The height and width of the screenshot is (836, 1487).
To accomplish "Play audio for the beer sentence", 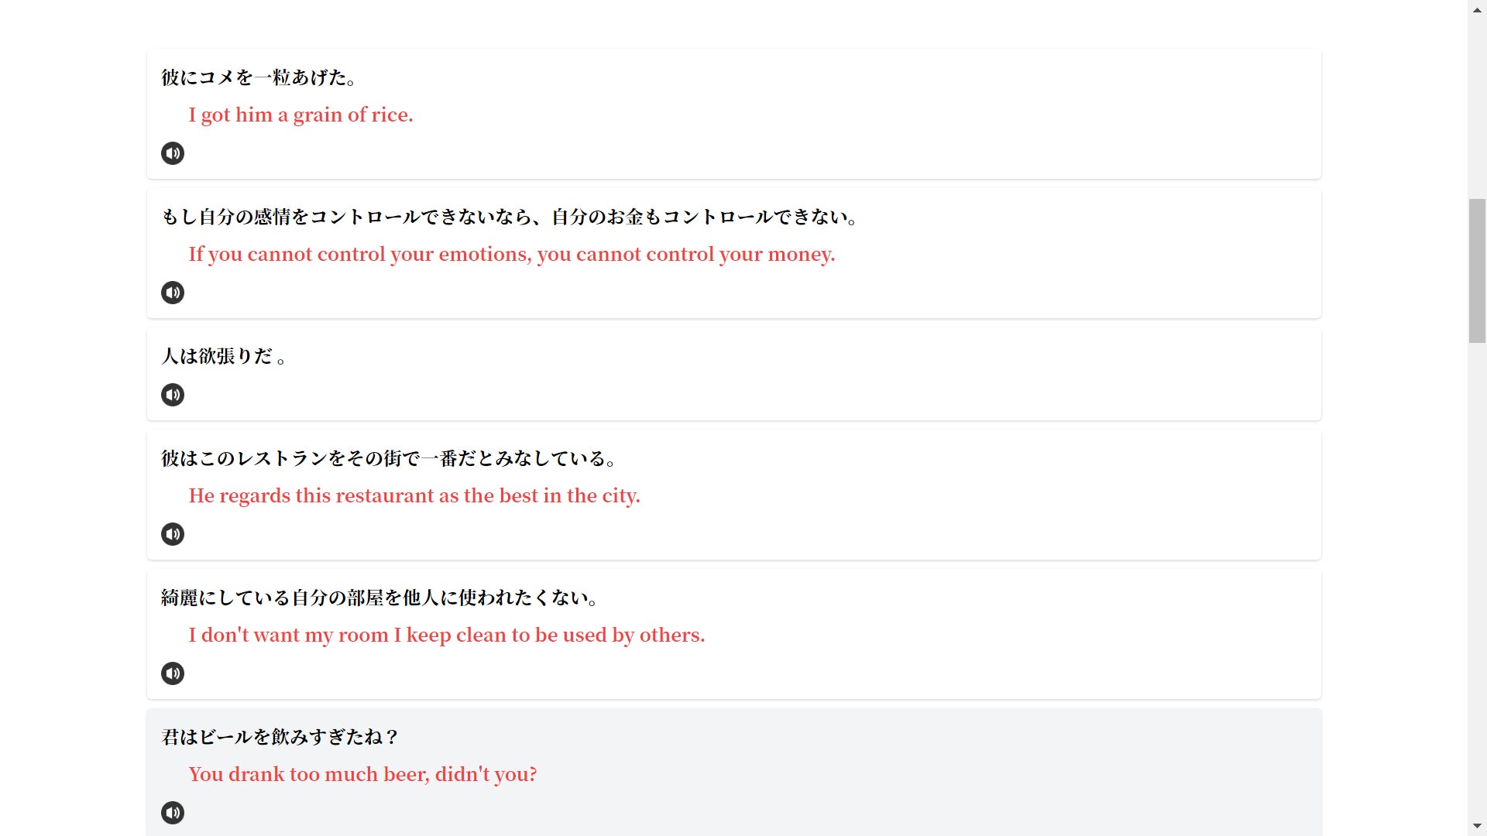I will click(x=172, y=813).
